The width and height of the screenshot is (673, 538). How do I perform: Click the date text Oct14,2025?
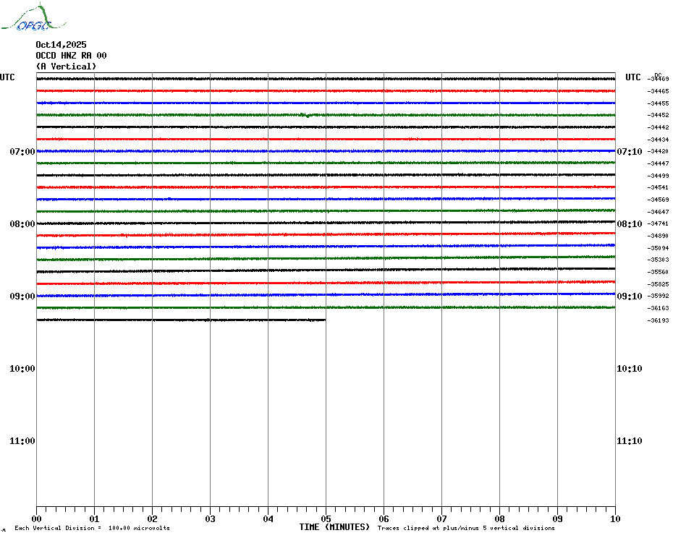point(61,45)
